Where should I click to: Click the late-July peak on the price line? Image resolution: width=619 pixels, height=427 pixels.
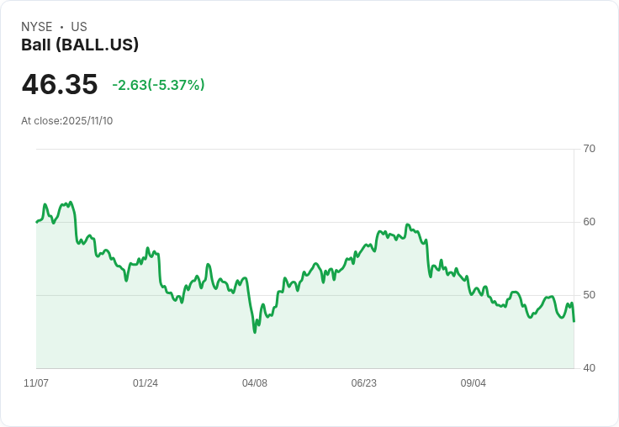tap(407, 224)
